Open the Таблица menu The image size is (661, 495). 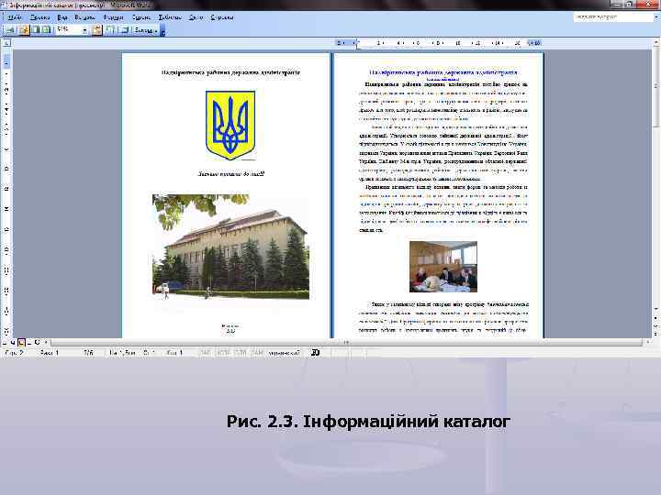pos(170,17)
